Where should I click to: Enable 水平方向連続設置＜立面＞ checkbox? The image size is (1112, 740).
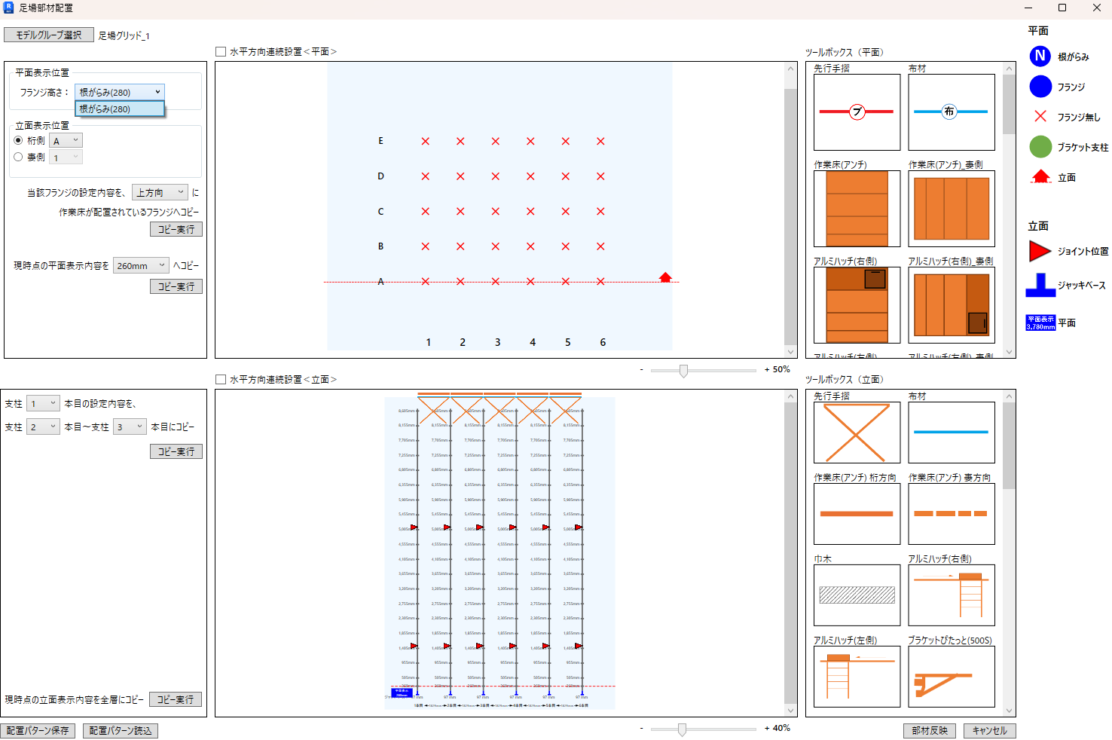221,380
